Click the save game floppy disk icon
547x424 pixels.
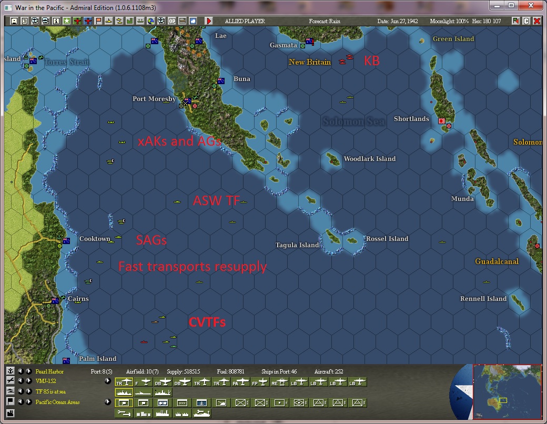point(14,21)
